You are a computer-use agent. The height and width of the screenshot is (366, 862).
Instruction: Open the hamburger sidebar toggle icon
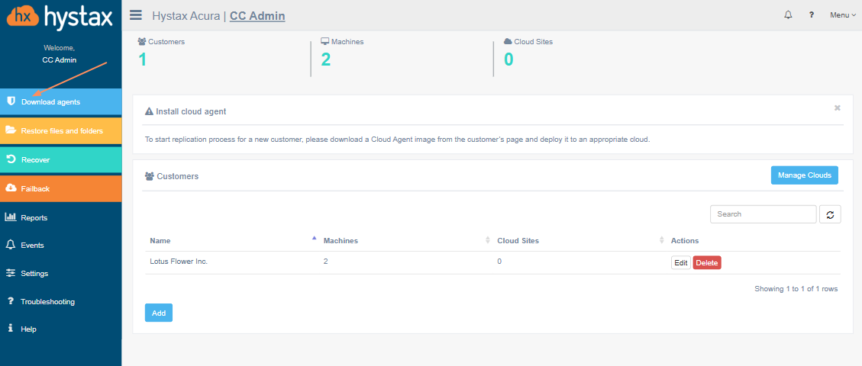[136, 14]
